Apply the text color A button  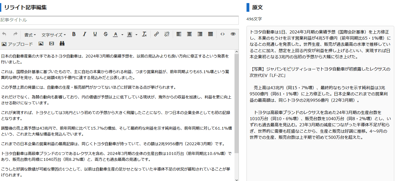point(115,34)
